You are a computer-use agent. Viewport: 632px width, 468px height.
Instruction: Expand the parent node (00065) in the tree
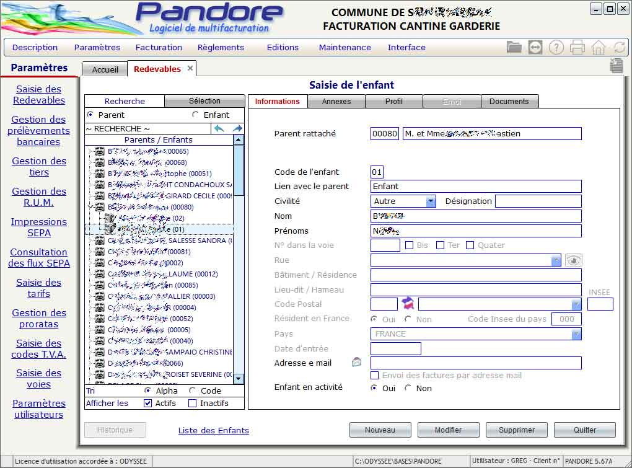tap(90, 151)
